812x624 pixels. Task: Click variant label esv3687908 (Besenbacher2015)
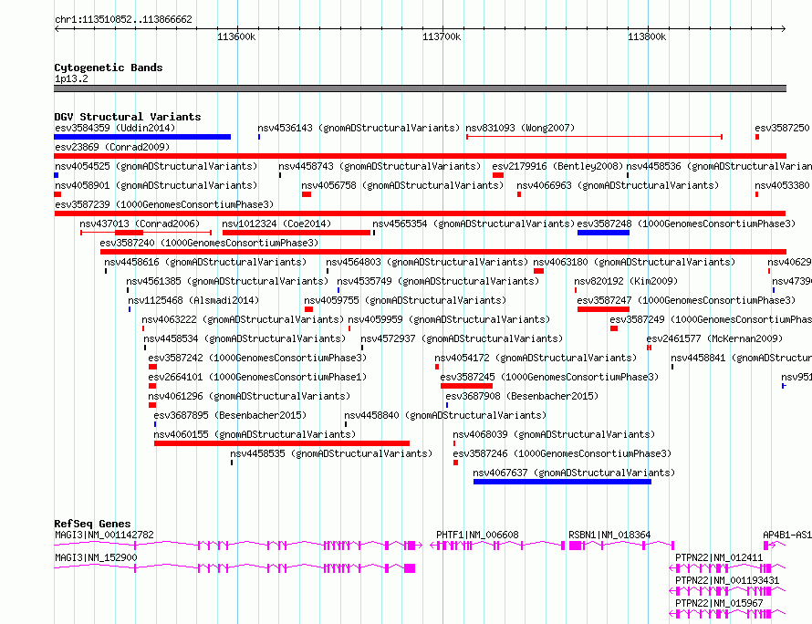coord(522,396)
